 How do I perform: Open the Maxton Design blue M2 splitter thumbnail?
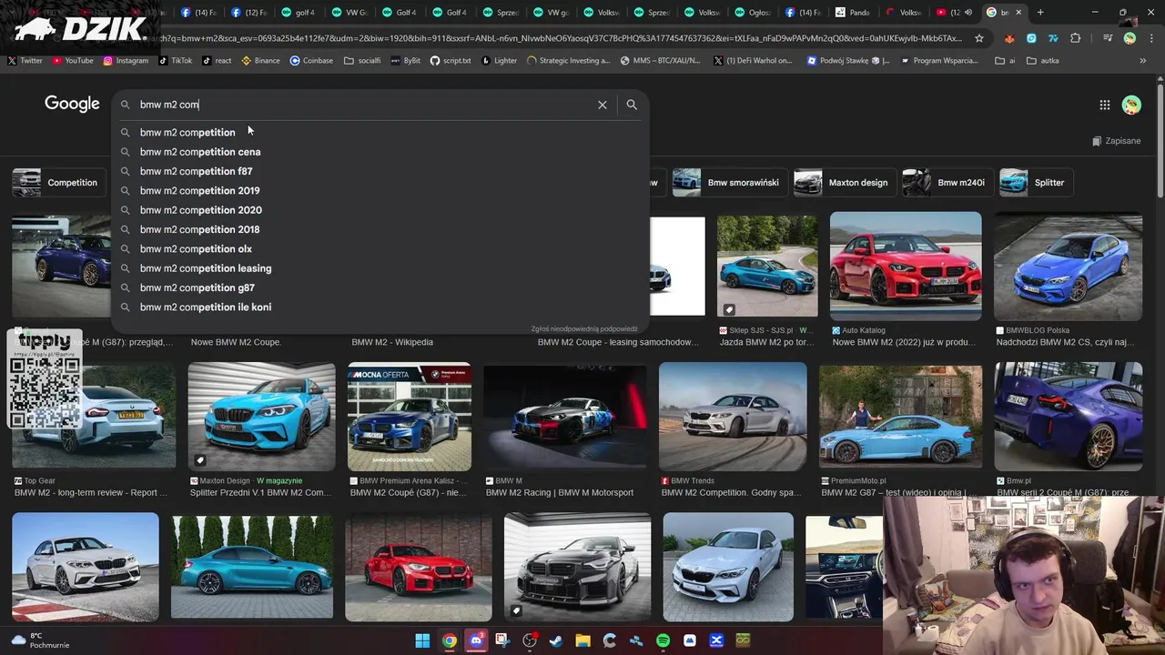[261, 417]
